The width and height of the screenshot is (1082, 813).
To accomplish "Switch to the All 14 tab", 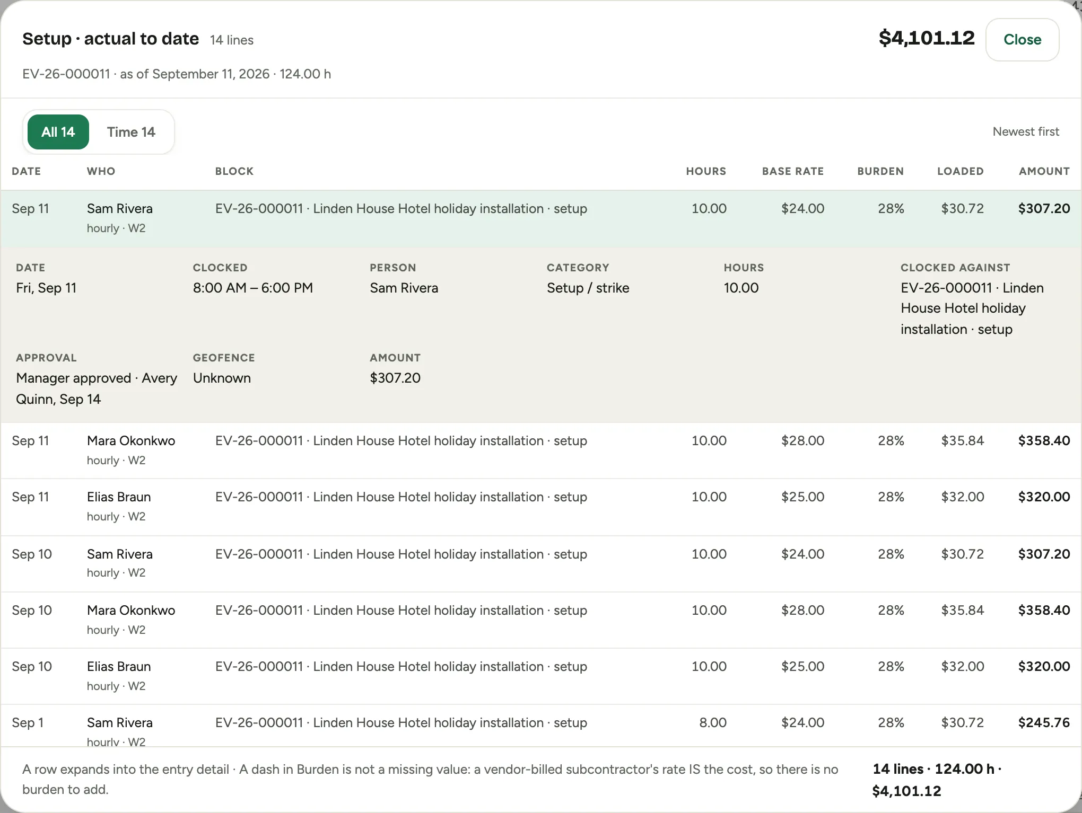I will pyautogui.click(x=58, y=132).
